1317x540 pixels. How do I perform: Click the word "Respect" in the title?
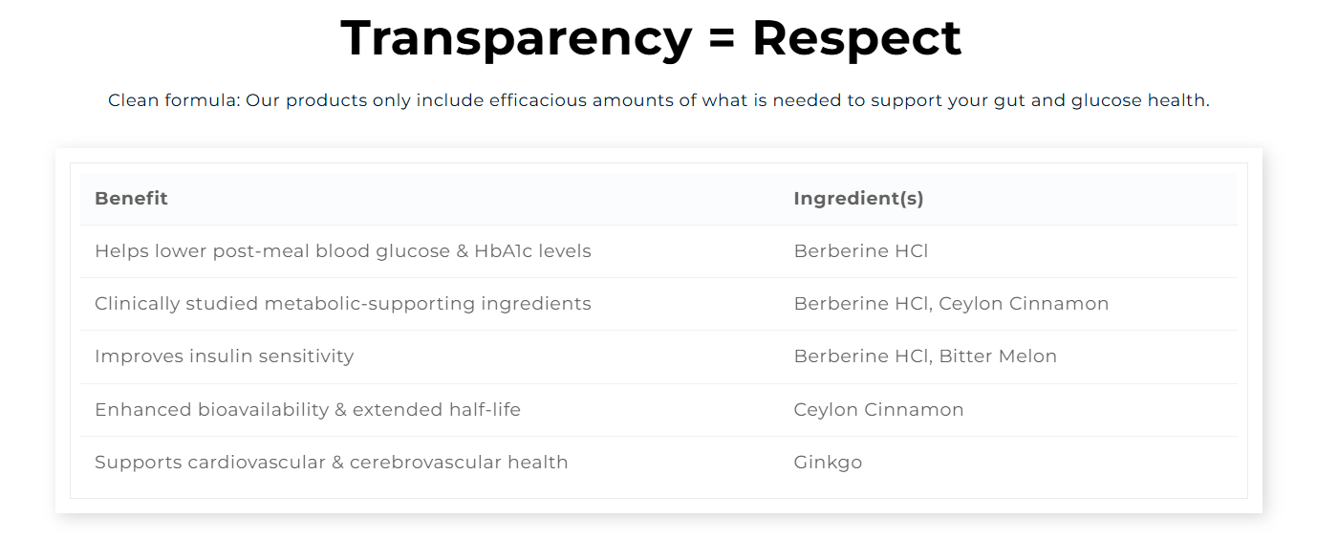click(x=856, y=38)
